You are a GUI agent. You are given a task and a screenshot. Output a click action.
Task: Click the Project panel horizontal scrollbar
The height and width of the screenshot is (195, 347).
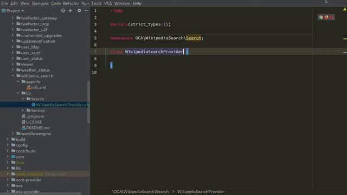pos(41,194)
